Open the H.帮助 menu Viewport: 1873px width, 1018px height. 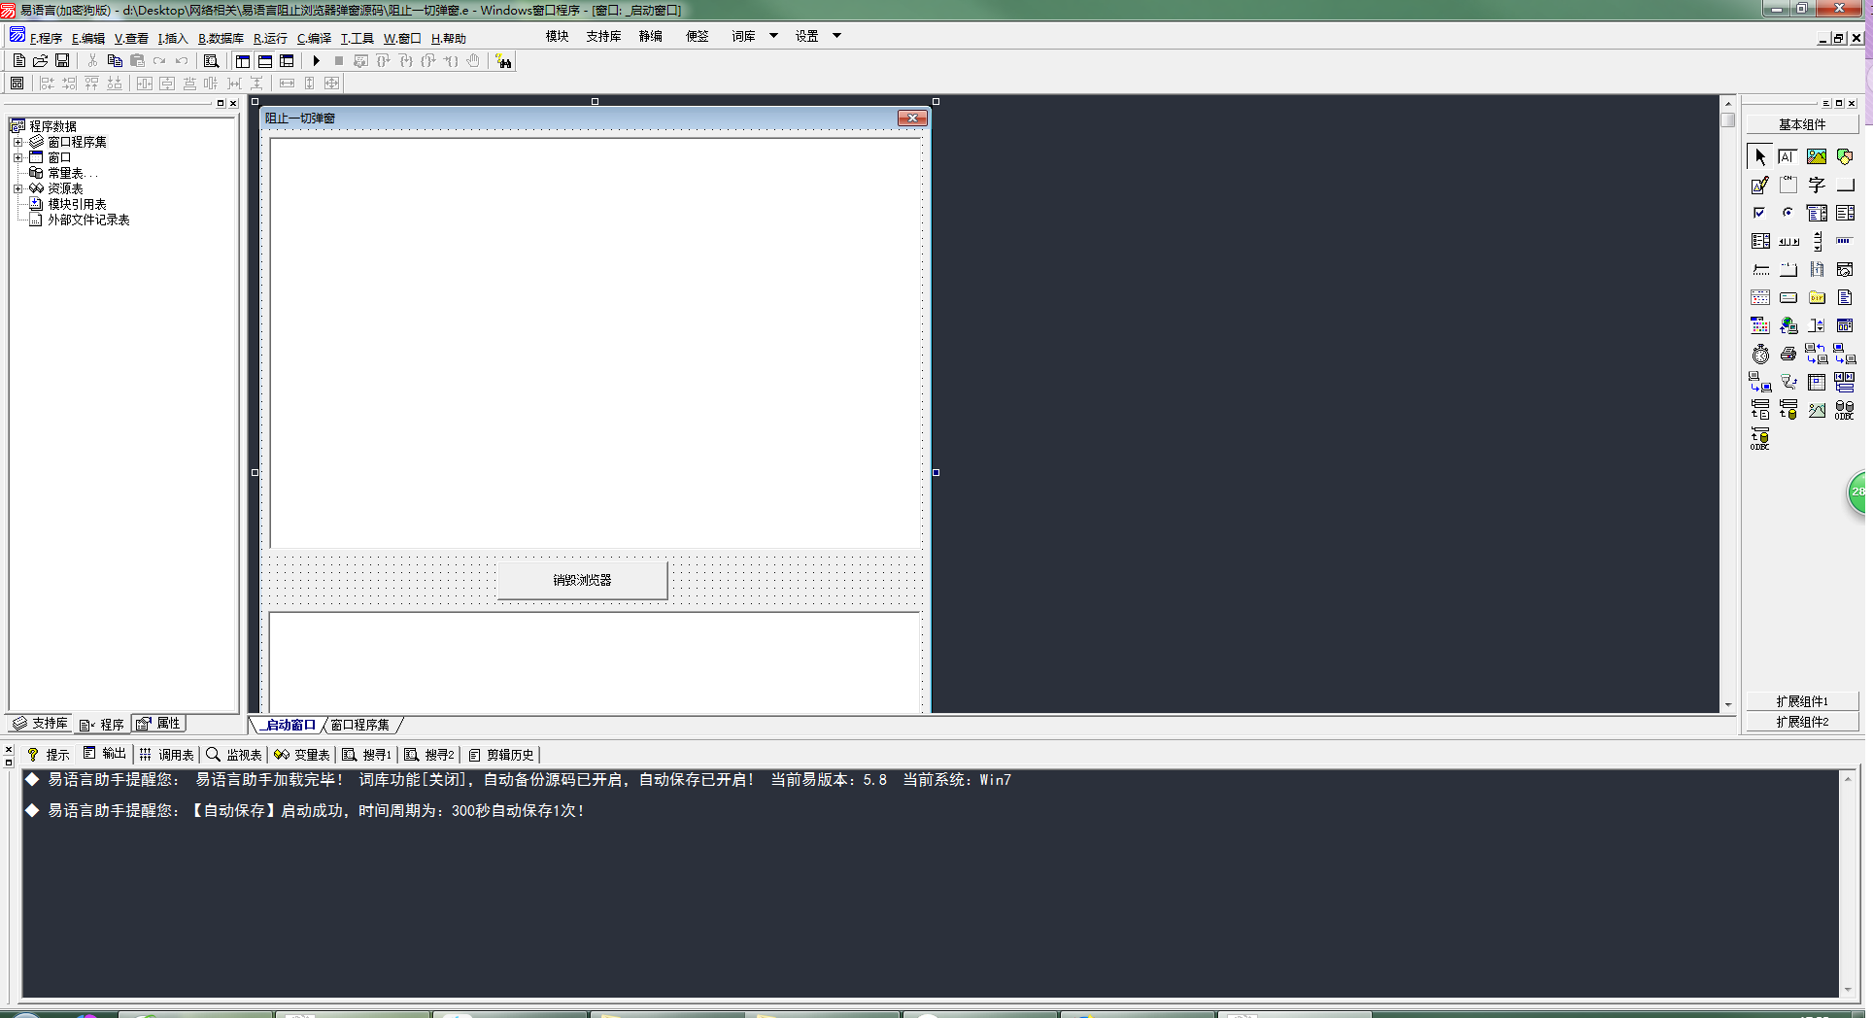[448, 38]
